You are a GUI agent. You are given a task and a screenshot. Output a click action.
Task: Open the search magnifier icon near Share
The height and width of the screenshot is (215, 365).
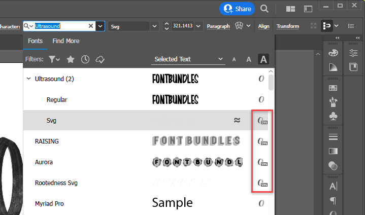(x=264, y=9)
